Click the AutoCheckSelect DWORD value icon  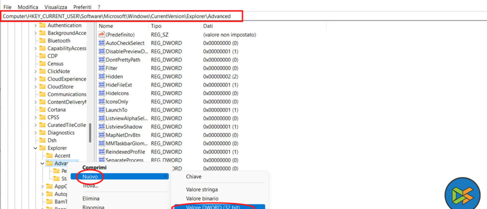coord(101,43)
